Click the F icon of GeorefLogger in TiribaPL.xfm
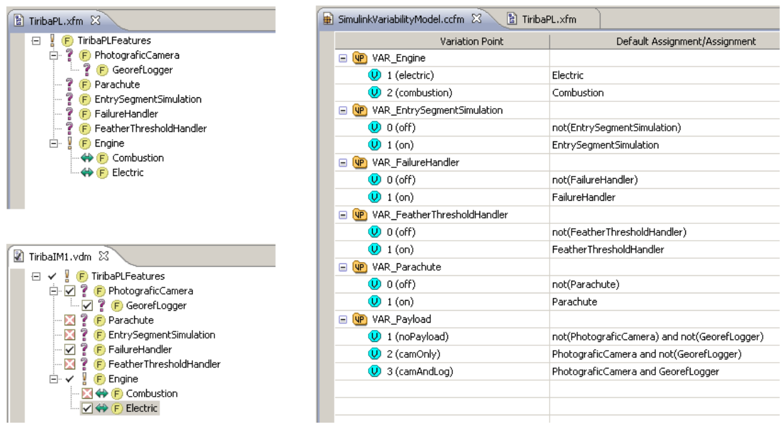This screenshot has height=430, width=784. coord(102,70)
